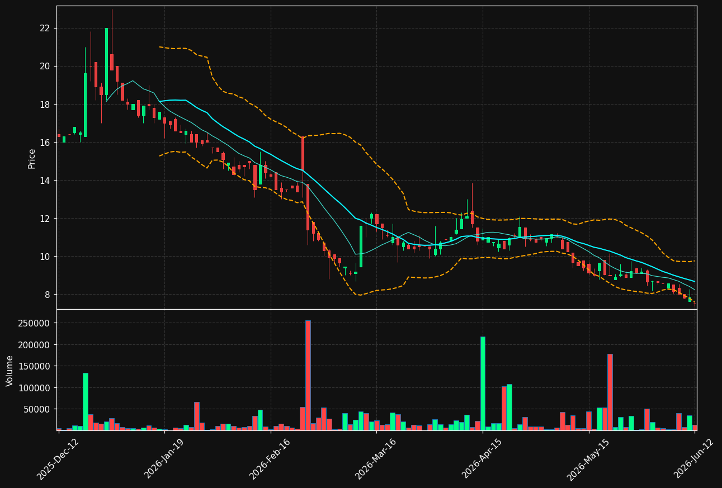Click the price axis tick label 10
The width and height of the screenshot is (722, 488).
click(45, 257)
